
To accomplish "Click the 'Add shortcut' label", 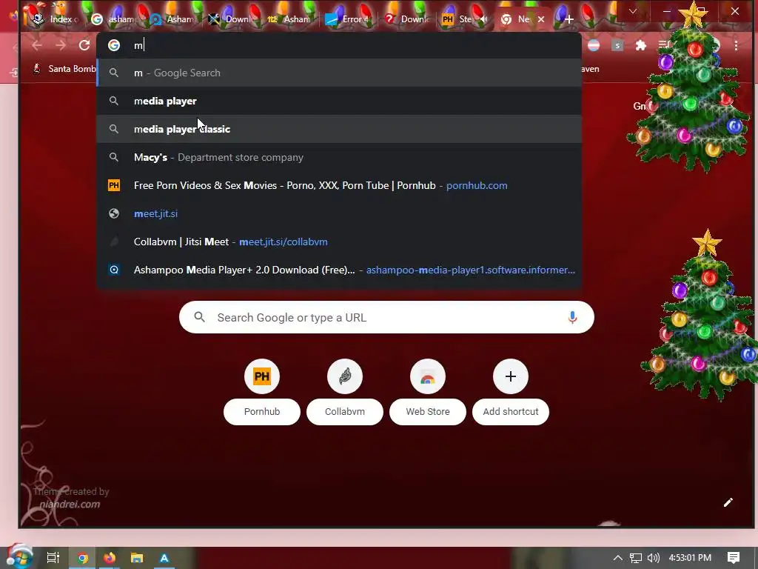I will pos(511,412).
